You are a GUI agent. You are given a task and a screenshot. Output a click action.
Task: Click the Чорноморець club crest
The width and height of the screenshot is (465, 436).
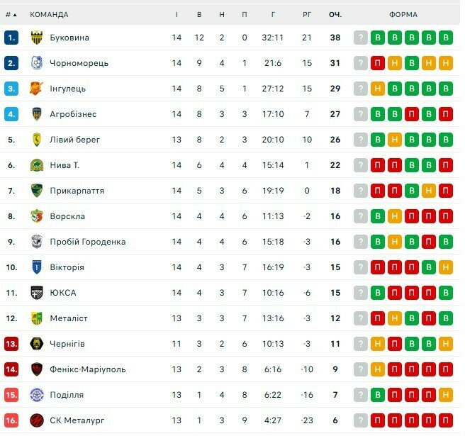(x=37, y=63)
